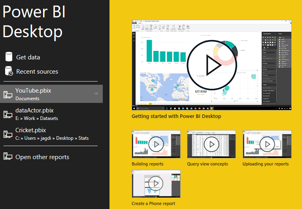Play the Uploading your reports video

(x=267, y=144)
